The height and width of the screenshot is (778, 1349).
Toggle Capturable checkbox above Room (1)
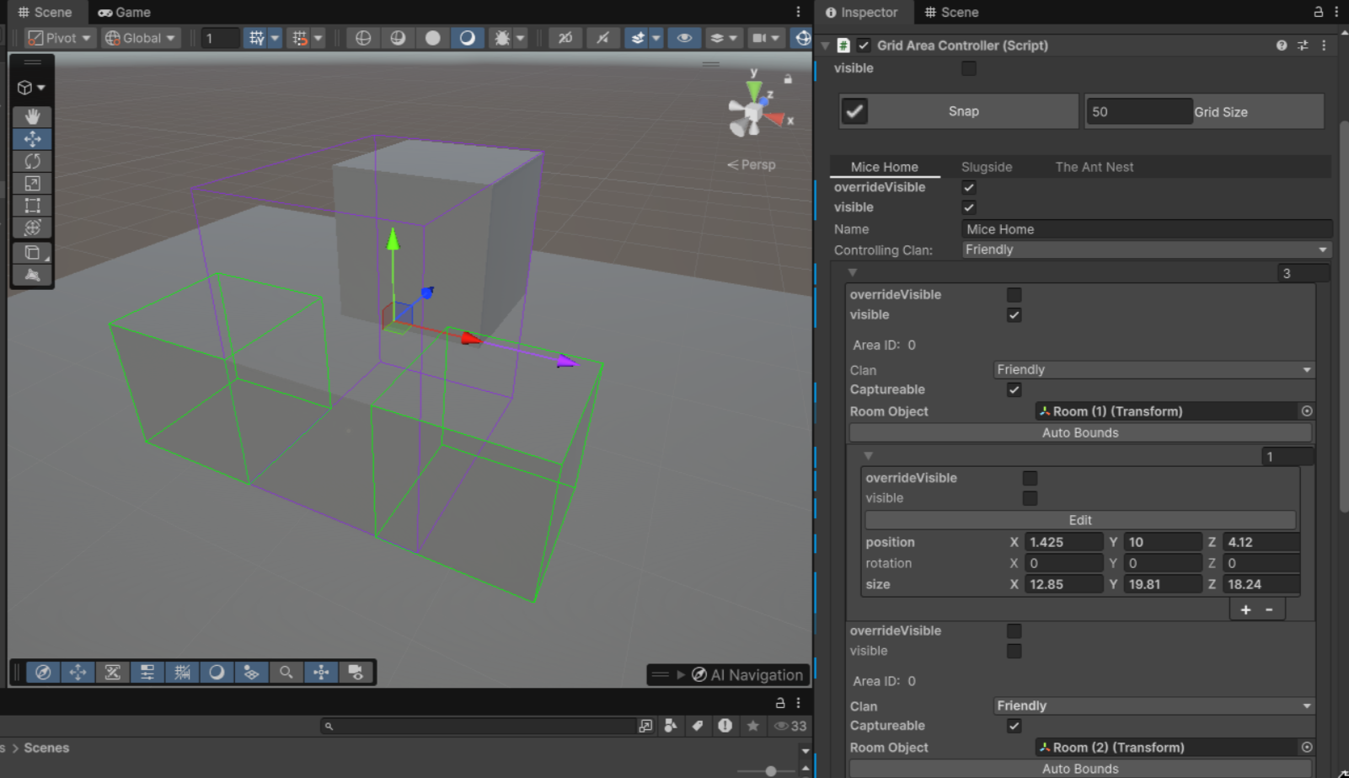coord(1014,390)
